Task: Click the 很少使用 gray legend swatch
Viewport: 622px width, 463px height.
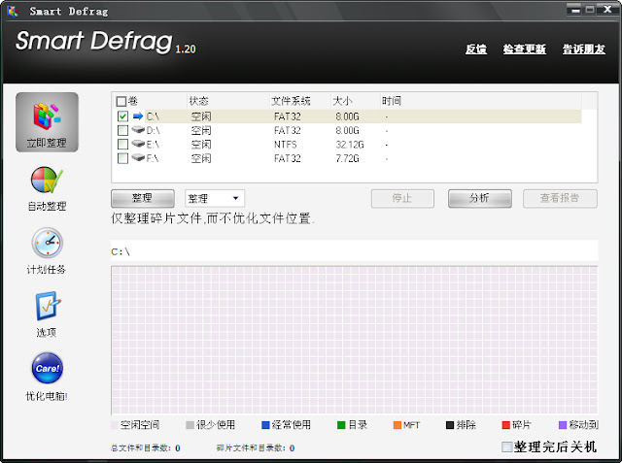Action: click(x=190, y=425)
